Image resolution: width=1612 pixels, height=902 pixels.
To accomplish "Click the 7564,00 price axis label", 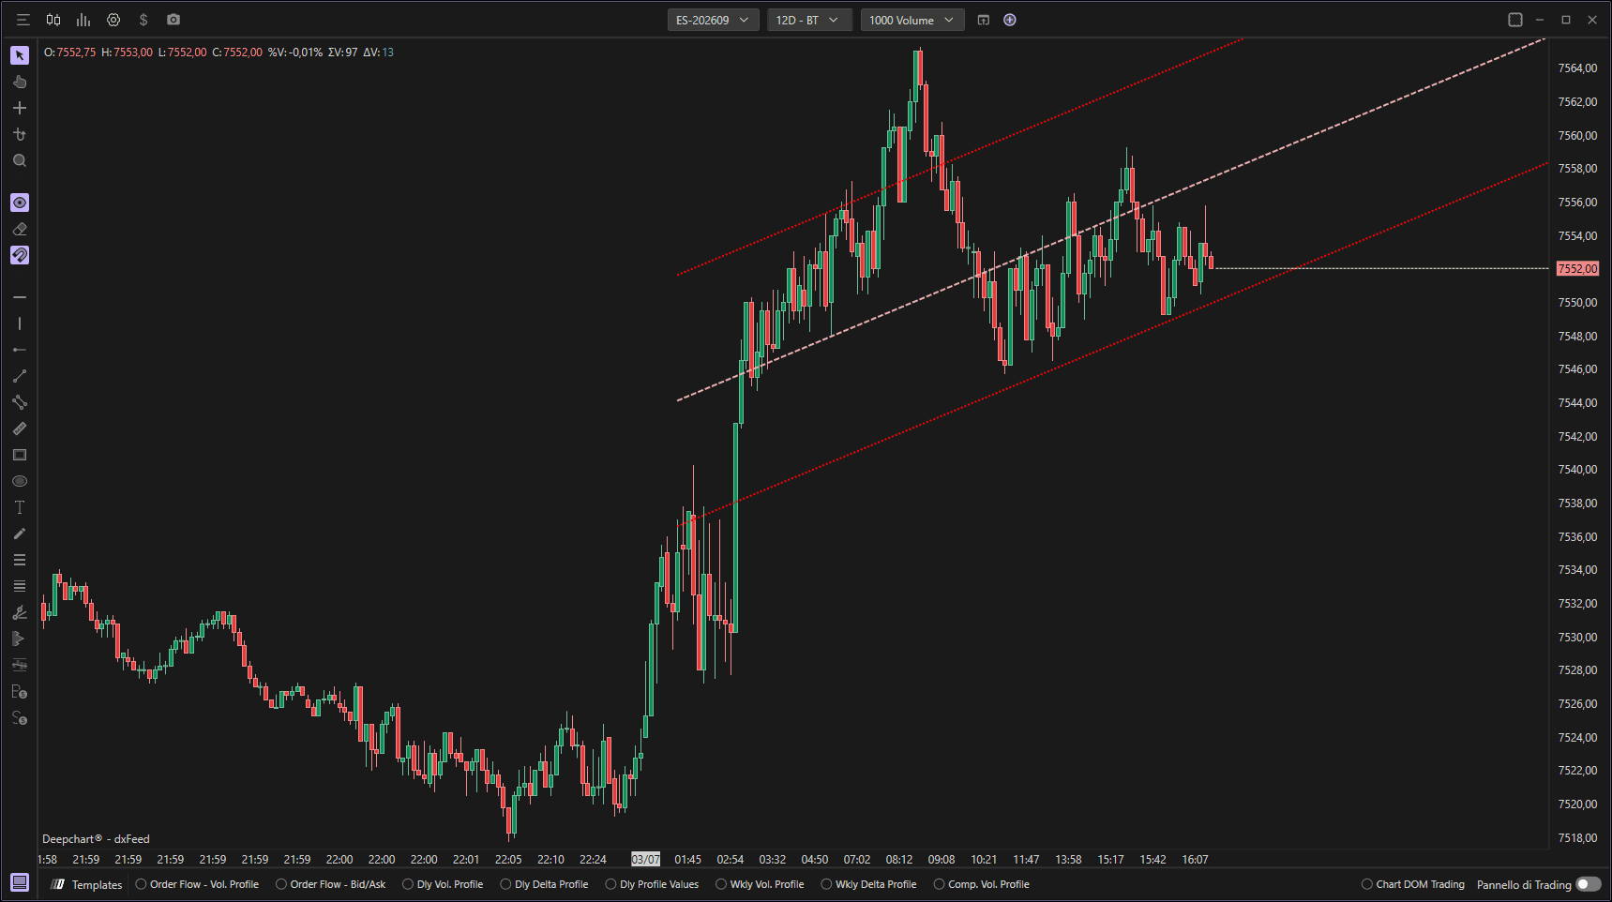I will (1577, 68).
